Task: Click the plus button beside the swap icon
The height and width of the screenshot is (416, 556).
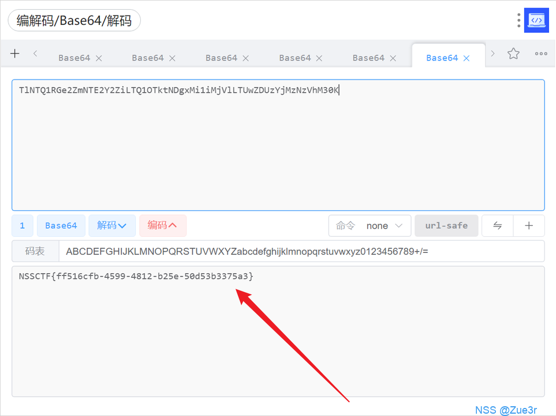Action: [529, 226]
